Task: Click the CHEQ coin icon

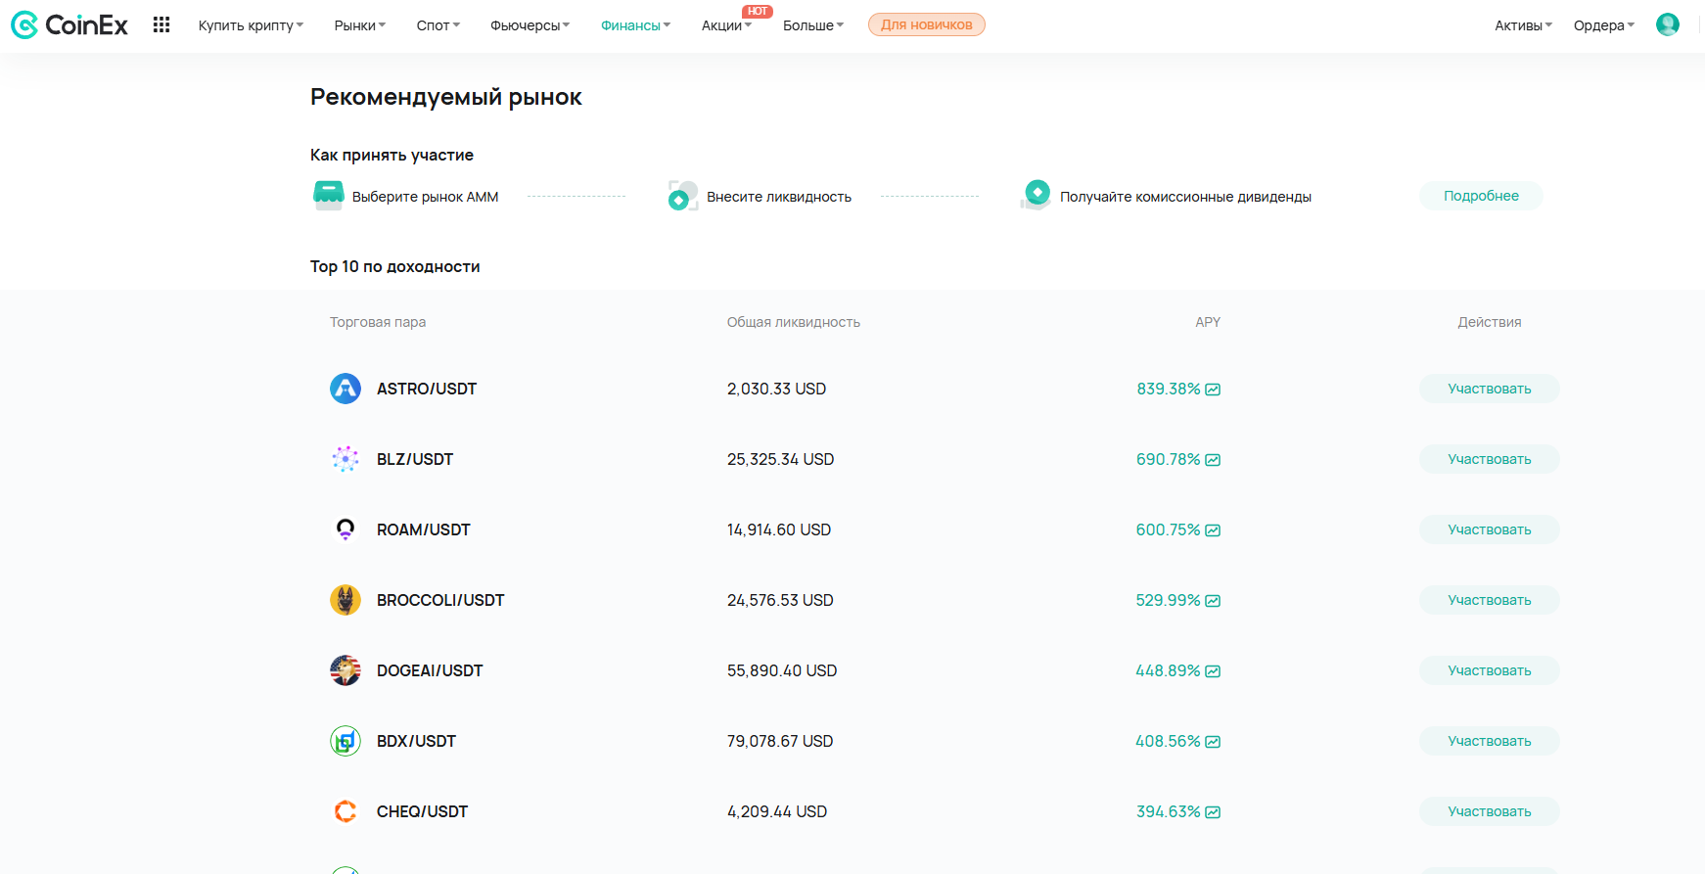Action: click(x=346, y=811)
